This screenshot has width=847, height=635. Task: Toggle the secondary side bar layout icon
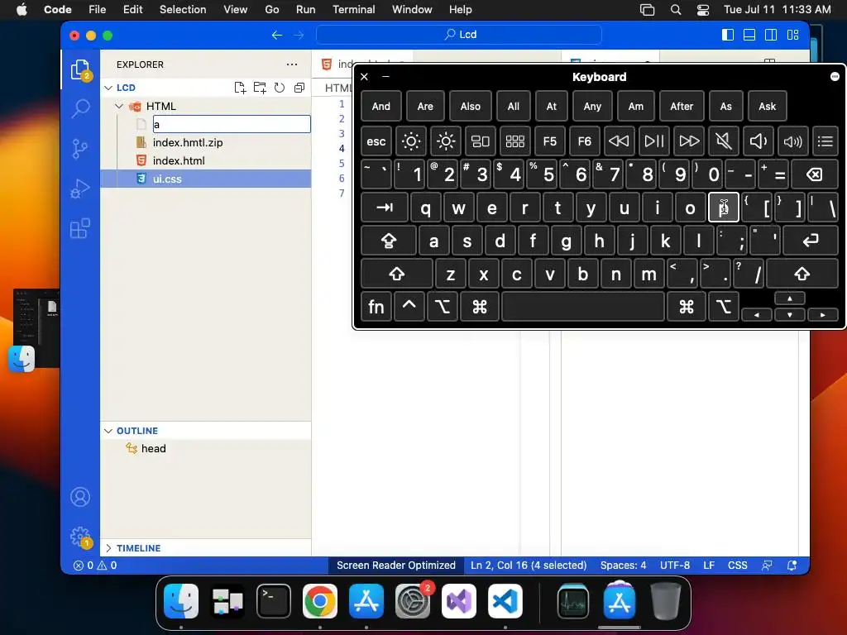click(771, 35)
